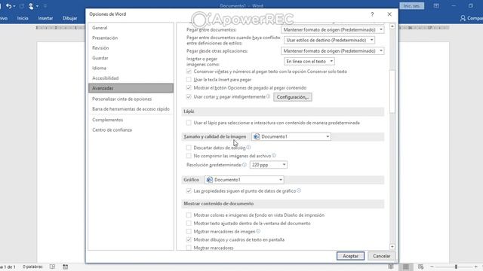Open the Inicio ribbon tab
The height and width of the screenshot is (271, 483).
23,18
